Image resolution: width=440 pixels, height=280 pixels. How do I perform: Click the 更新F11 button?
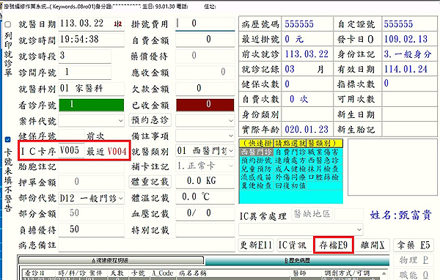[256, 246]
